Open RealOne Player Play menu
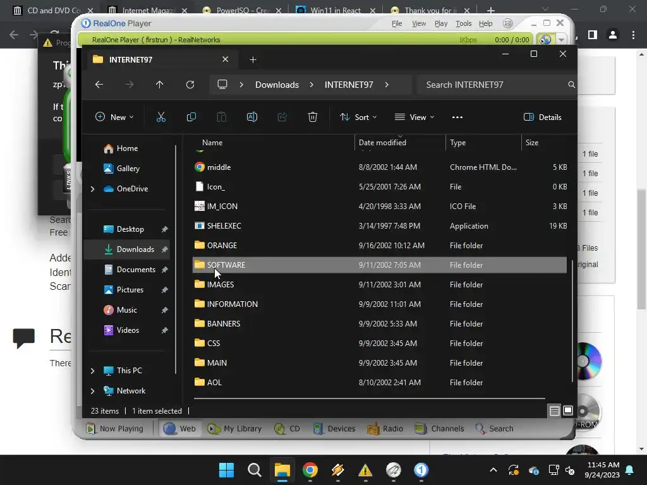This screenshot has height=485, width=647. tap(440, 23)
